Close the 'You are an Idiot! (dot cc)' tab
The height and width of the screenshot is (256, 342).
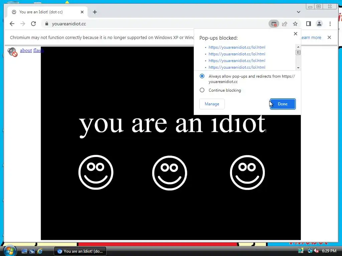82,12
